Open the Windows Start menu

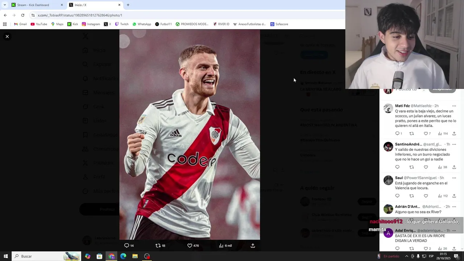[x=5, y=256]
